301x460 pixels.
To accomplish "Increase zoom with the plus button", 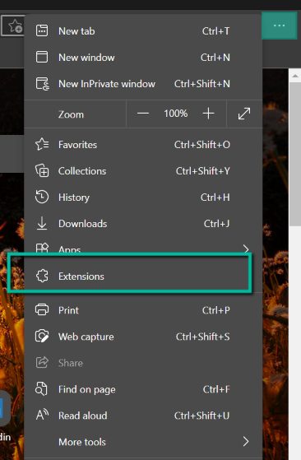I will [208, 114].
